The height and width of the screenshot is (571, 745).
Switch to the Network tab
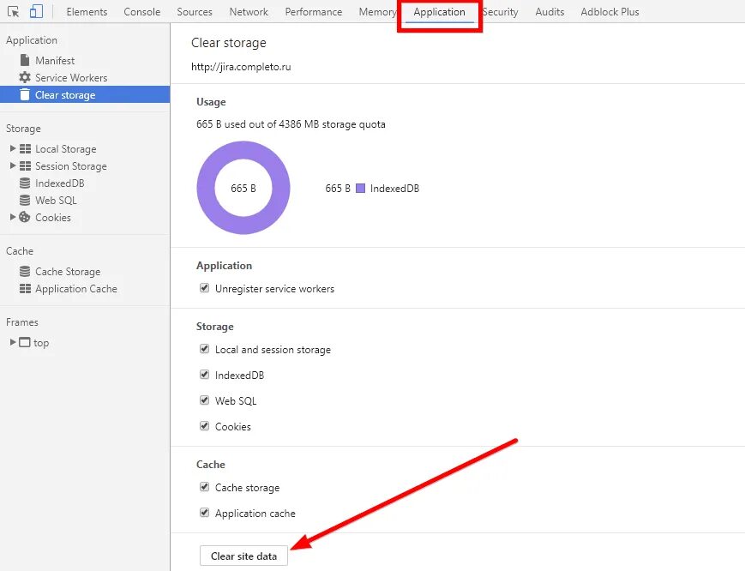(249, 12)
